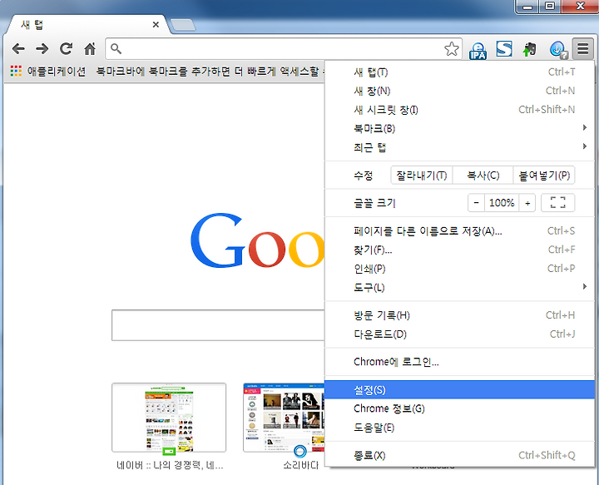Click the browser forward arrow

(42, 49)
